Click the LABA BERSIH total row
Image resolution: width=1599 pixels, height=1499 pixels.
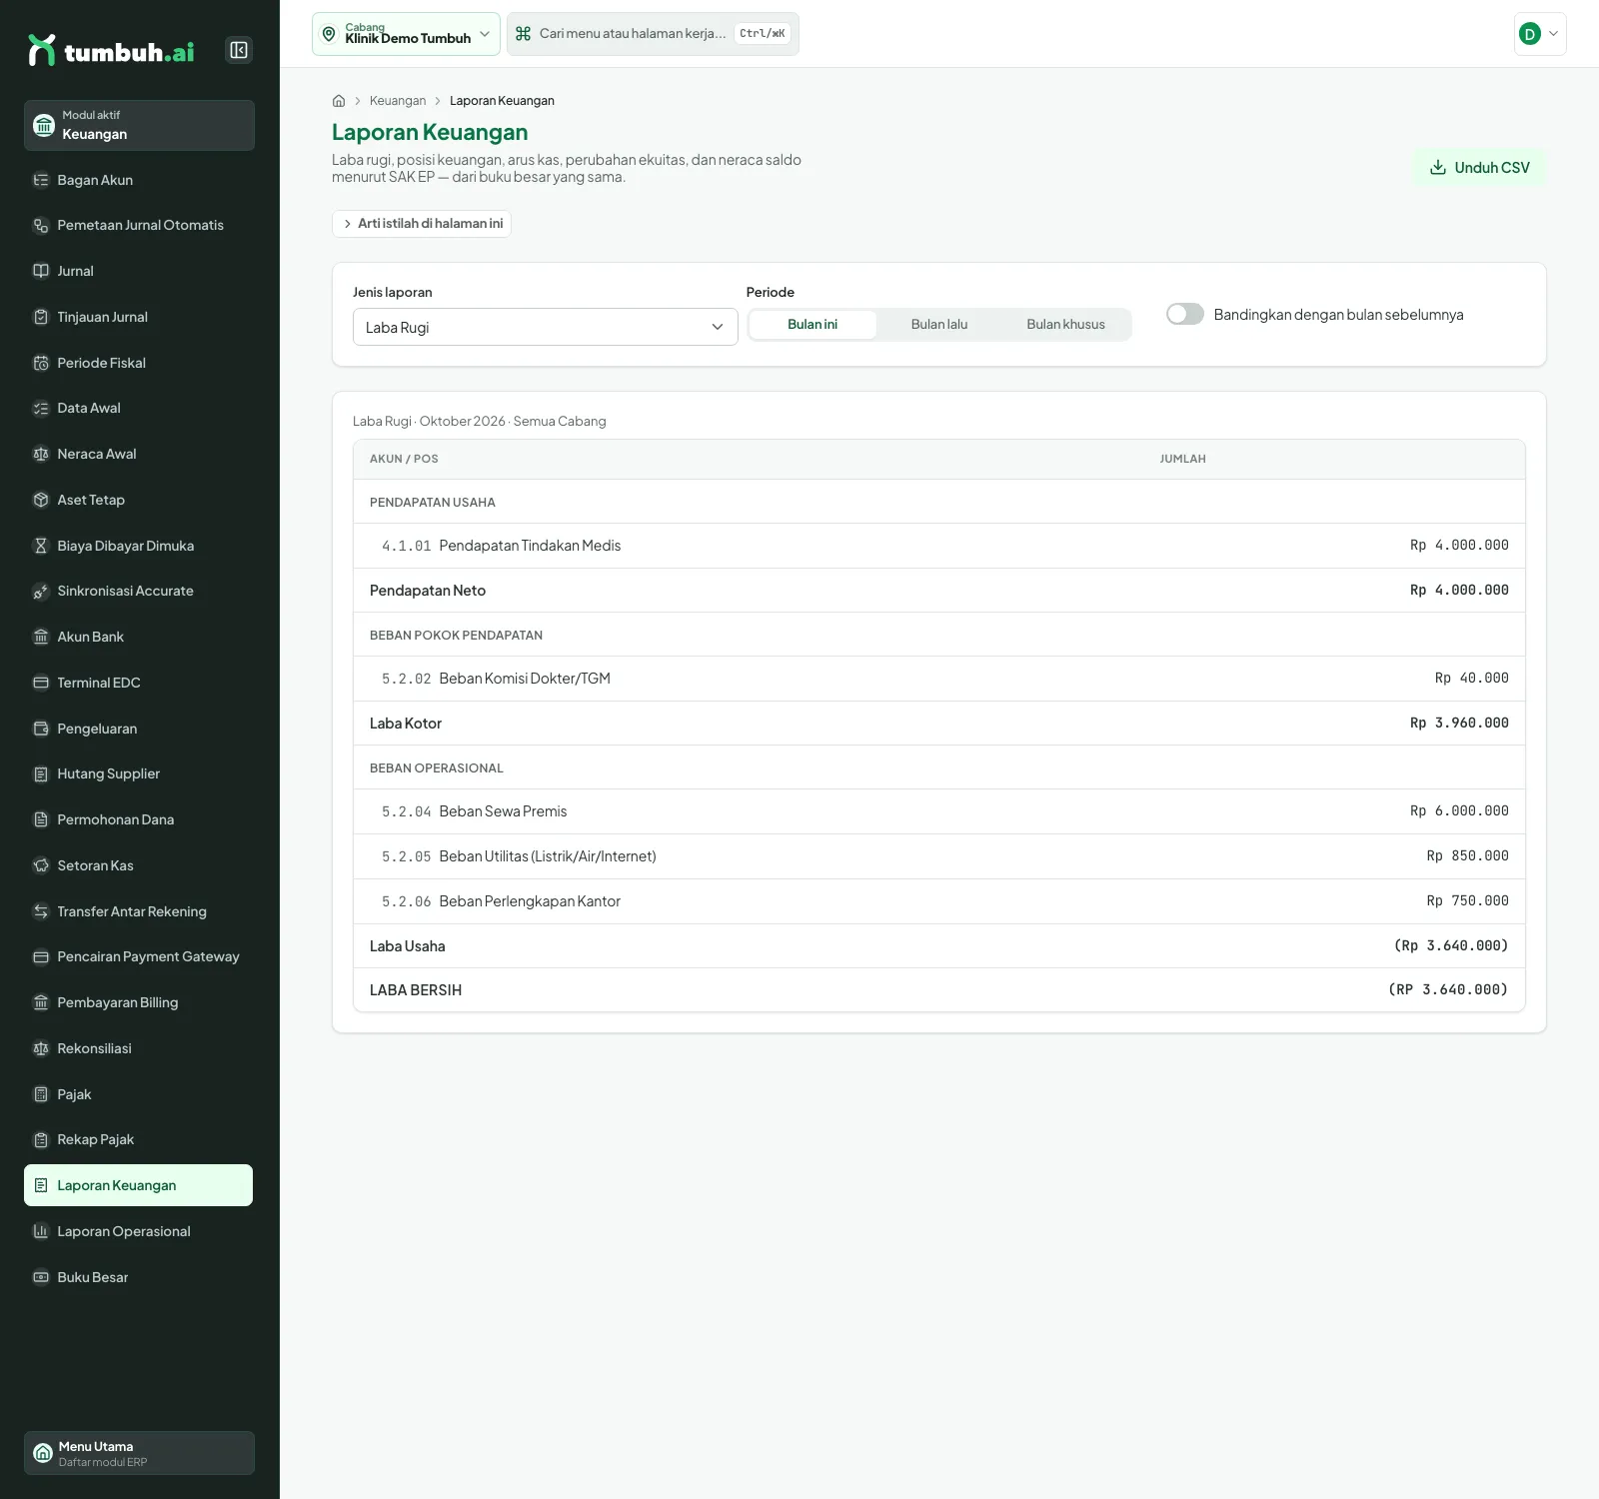point(939,990)
